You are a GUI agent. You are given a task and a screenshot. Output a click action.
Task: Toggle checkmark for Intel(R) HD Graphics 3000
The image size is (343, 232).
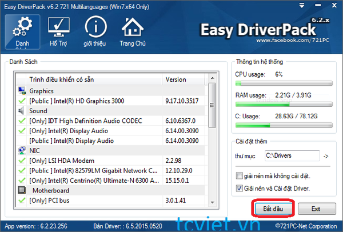(22, 101)
